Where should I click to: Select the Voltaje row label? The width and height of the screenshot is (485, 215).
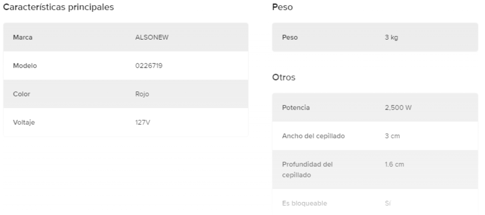pos(24,122)
